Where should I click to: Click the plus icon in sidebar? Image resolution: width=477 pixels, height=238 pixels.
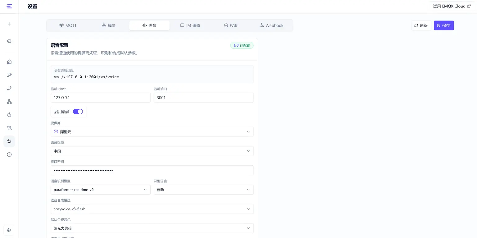click(9, 24)
